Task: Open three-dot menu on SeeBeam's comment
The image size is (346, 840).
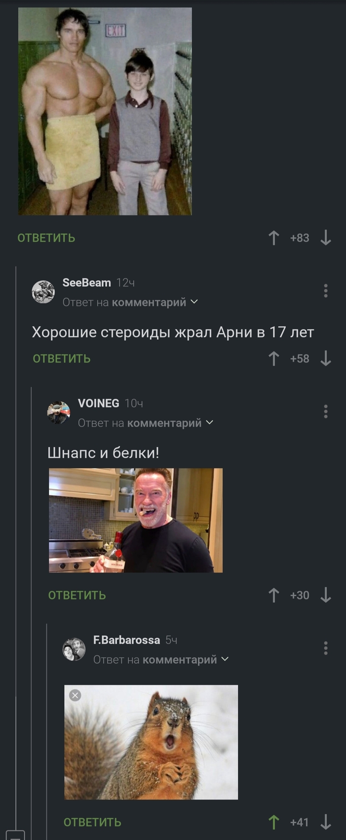Action: point(326,291)
